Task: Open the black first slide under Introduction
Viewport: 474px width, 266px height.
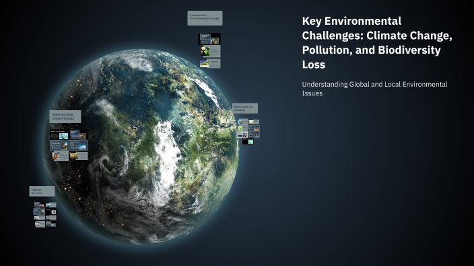Action: pyautogui.click(x=209, y=39)
